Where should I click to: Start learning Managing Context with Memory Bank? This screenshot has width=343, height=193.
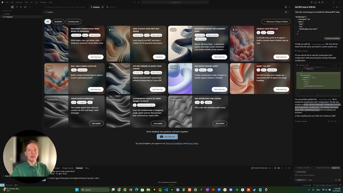tap(219, 57)
